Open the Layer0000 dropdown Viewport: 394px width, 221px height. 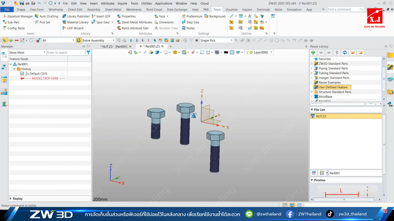click(271, 52)
